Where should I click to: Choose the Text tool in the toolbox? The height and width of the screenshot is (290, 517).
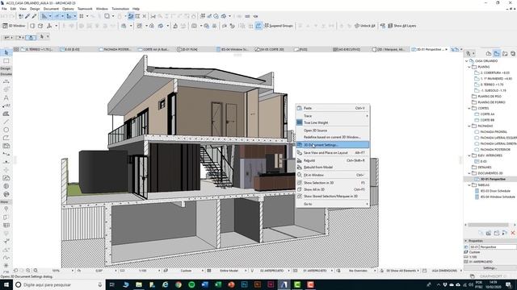point(6,97)
